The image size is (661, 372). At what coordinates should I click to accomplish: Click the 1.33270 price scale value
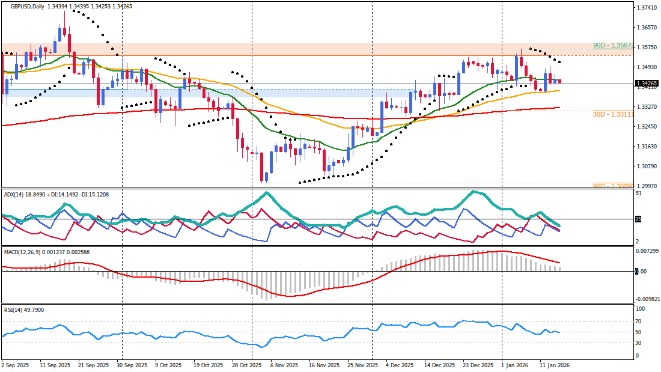648,107
